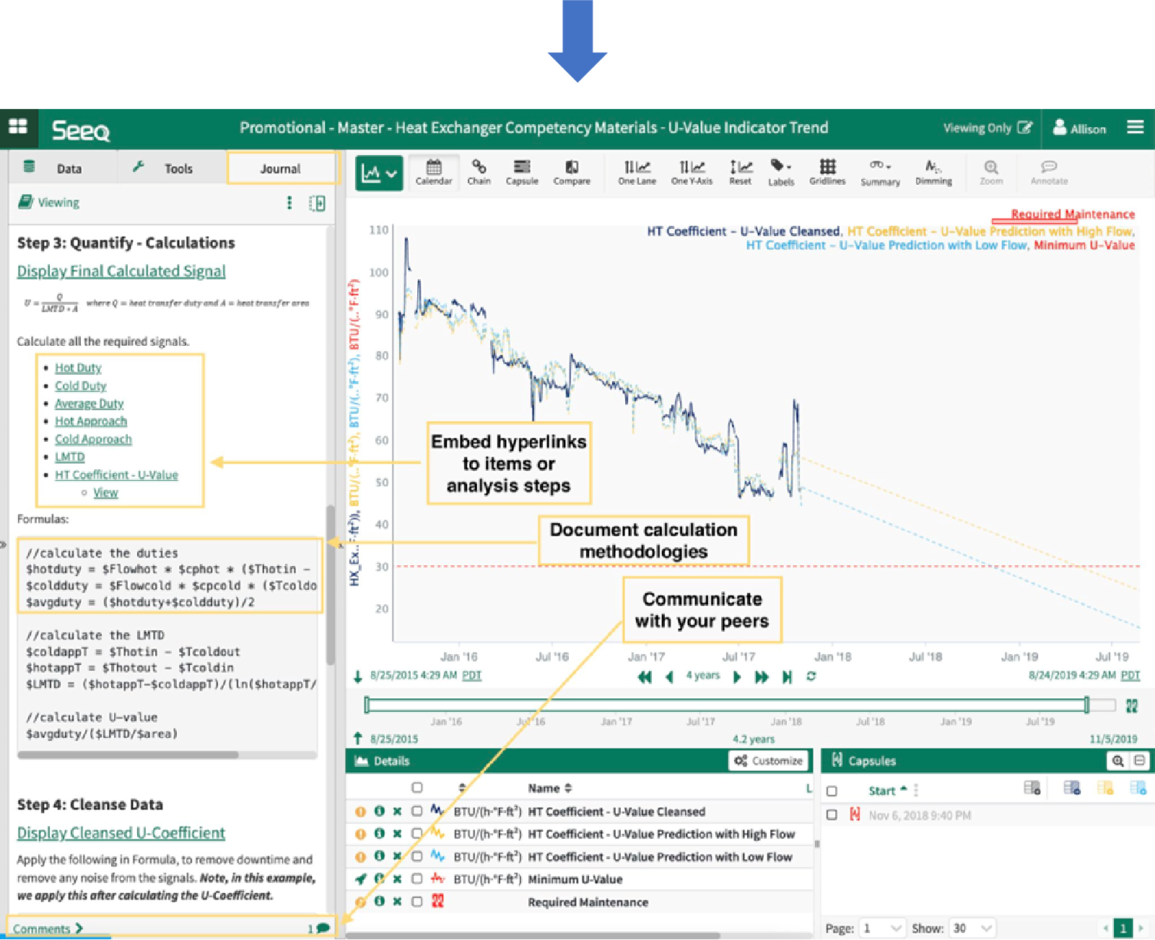The image size is (1155, 940).
Task: Remove HT Coefficient - U-Value Cleansed item
Action: [397, 811]
